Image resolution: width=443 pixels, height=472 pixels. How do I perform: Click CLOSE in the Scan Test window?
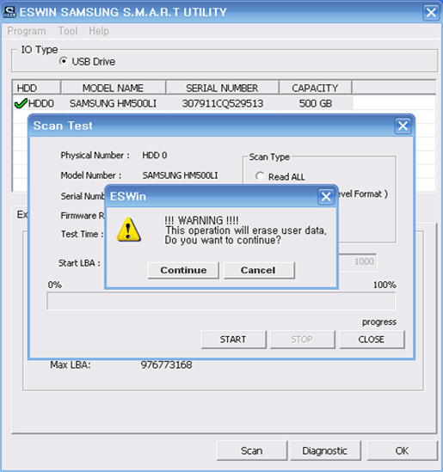click(372, 340)
